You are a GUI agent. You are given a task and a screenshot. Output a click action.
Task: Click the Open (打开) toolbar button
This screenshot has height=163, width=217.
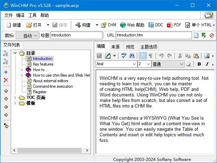34,25
